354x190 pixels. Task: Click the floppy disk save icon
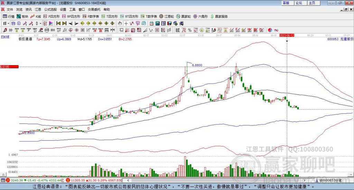pyautogui.click(x=169, y=23)
